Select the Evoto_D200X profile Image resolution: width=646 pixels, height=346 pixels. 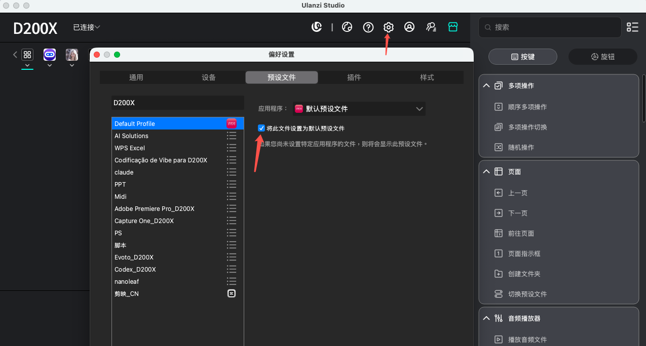[178, 257]
